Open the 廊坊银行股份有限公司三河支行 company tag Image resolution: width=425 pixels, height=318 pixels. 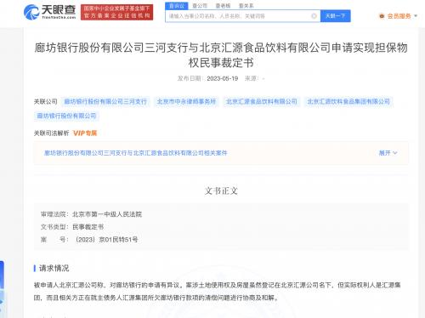(105, 101)
